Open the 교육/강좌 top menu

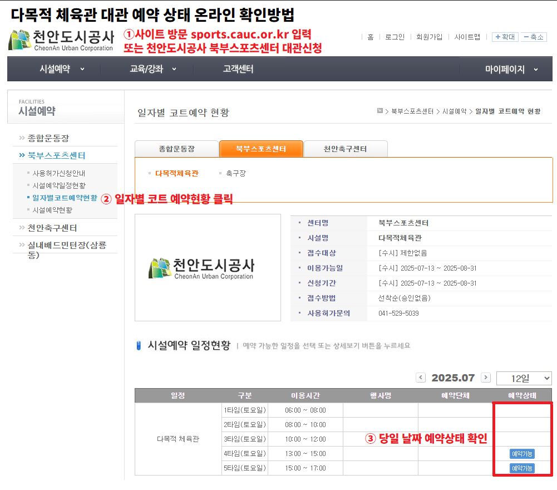(146, 69)
